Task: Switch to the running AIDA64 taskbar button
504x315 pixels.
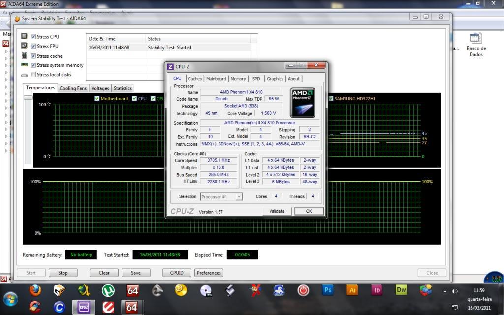Action: [x=132, y=307]
